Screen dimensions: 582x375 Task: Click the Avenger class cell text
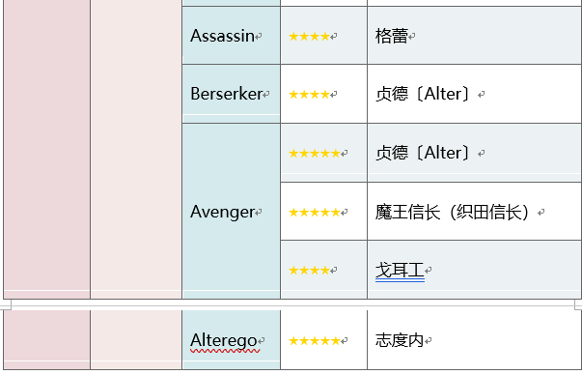[x=222, y=213]
